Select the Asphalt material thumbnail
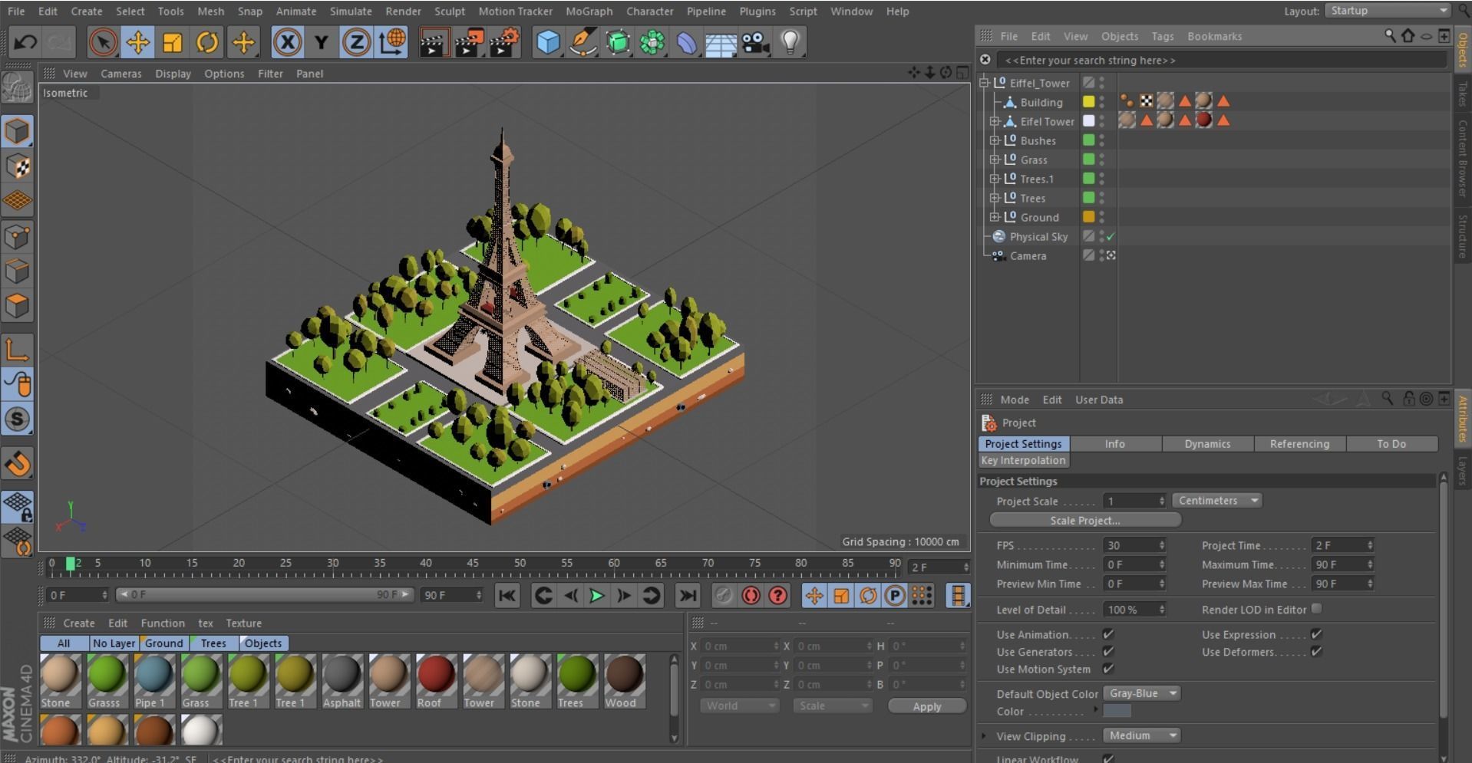 [x=342, y=681]
